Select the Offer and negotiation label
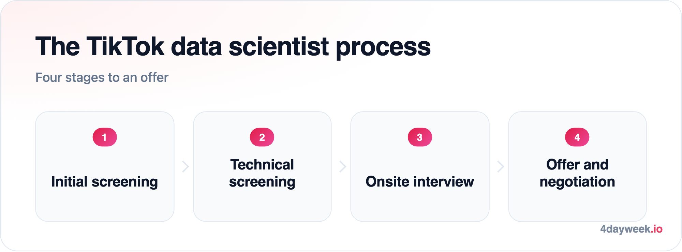The image size is (682, 252). (577, 173)
